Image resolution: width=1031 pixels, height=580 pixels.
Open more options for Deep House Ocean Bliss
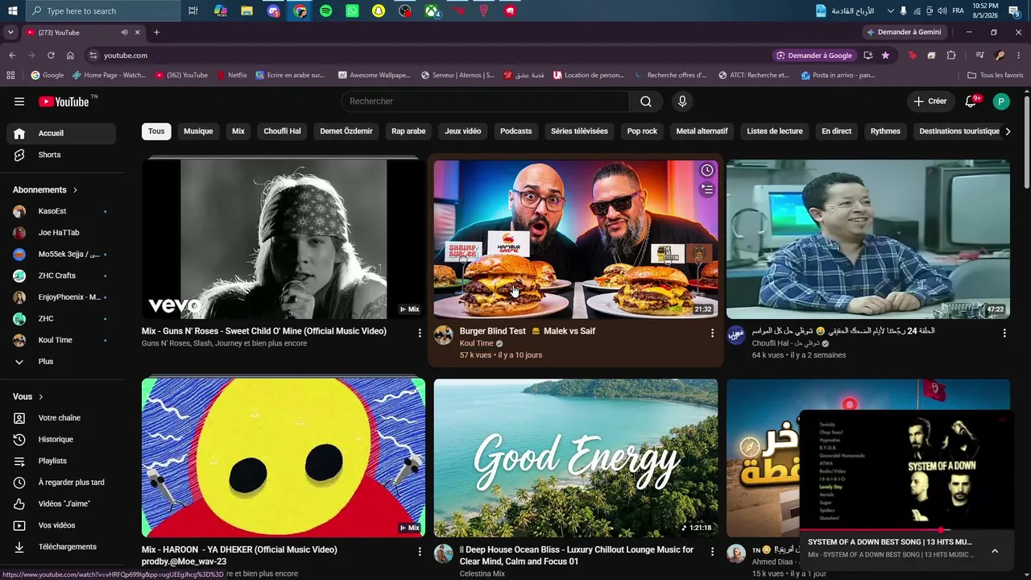(x=712, y=552)
